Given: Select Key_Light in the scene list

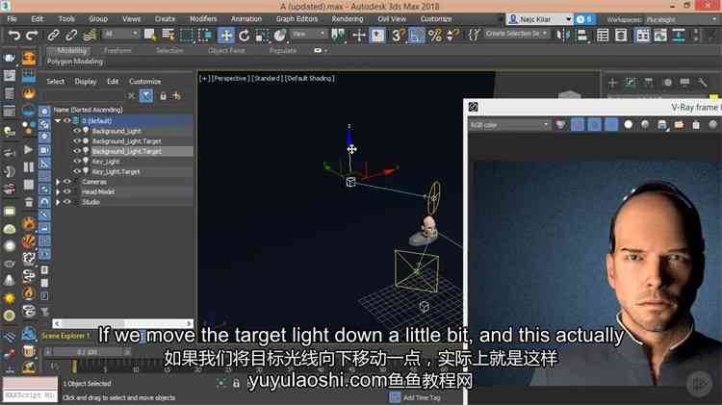Looking at the screenshot, I should (106, 162).
